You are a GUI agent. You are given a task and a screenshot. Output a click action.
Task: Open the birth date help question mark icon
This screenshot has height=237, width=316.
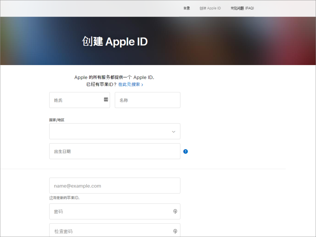point(186,151)
